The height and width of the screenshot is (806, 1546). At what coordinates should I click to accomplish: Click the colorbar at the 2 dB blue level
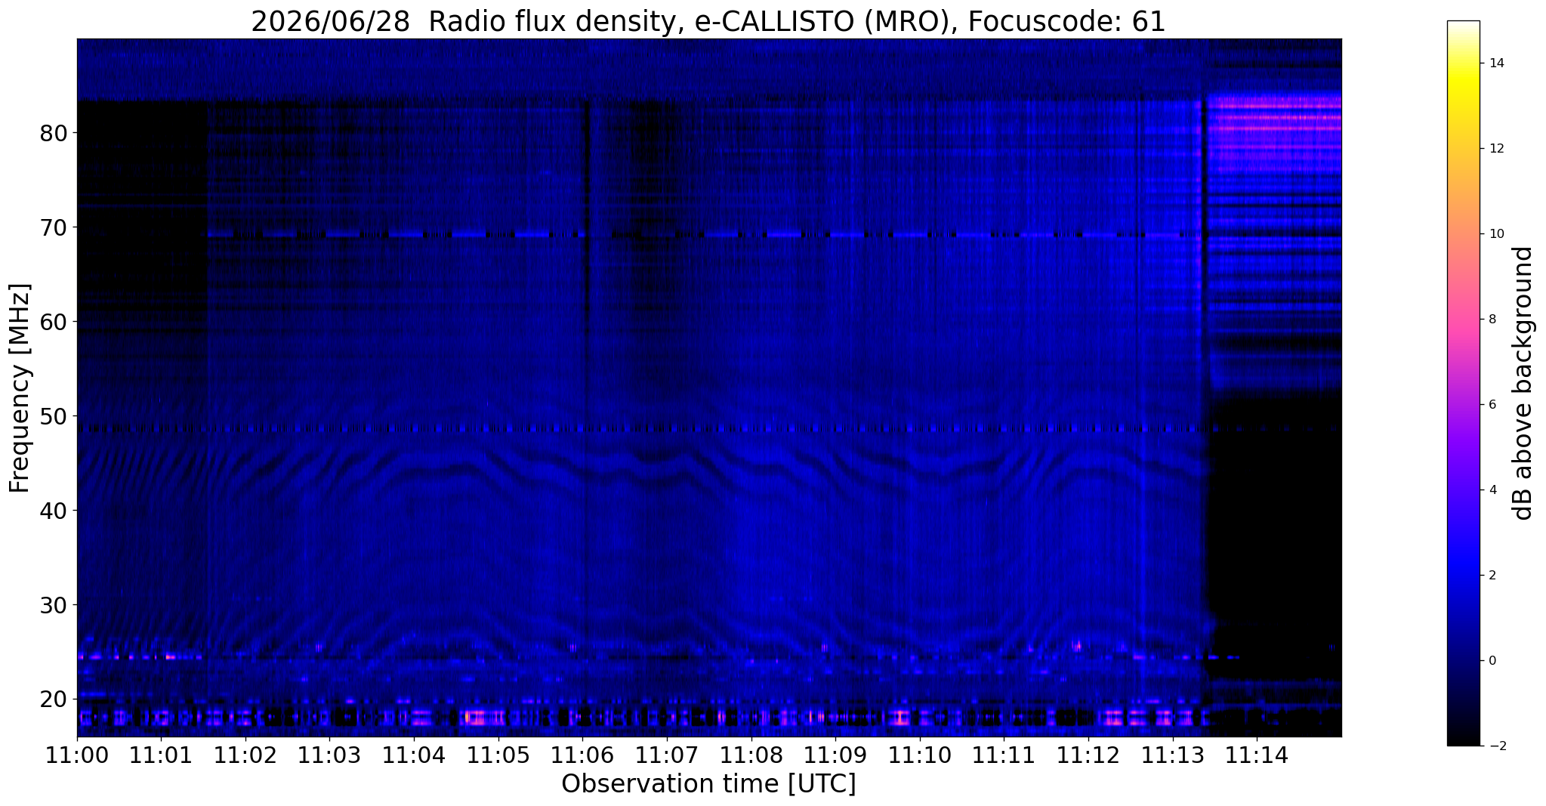(1463, 575)
